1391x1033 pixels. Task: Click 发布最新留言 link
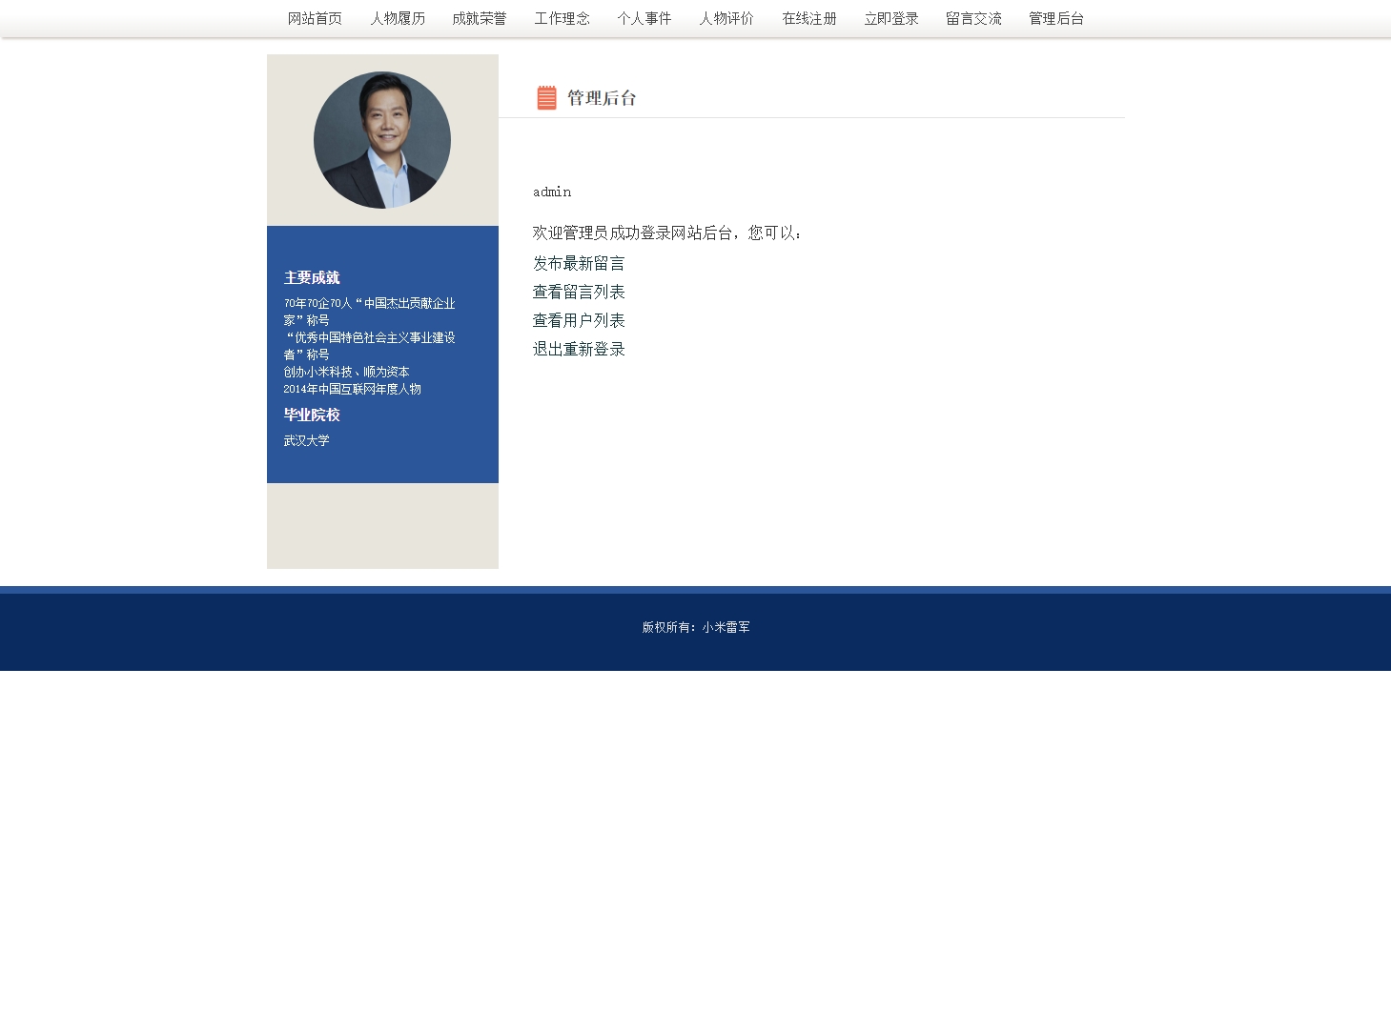tap(579, 263)
